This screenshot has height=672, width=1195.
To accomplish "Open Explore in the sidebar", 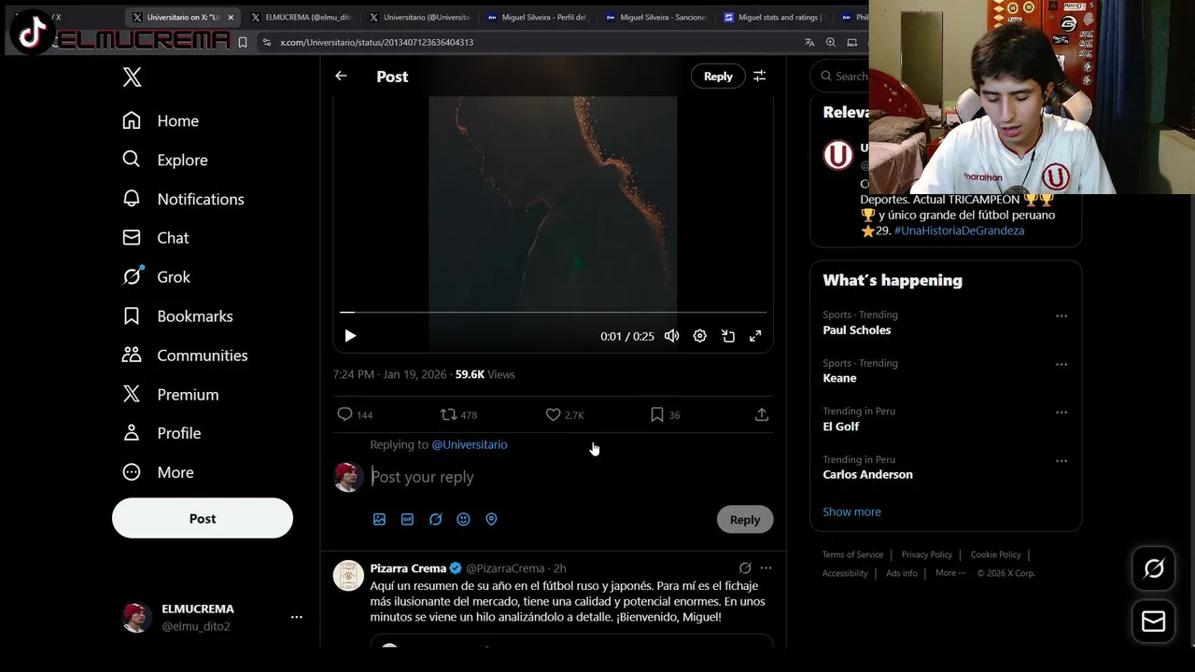I will [165, 160].
